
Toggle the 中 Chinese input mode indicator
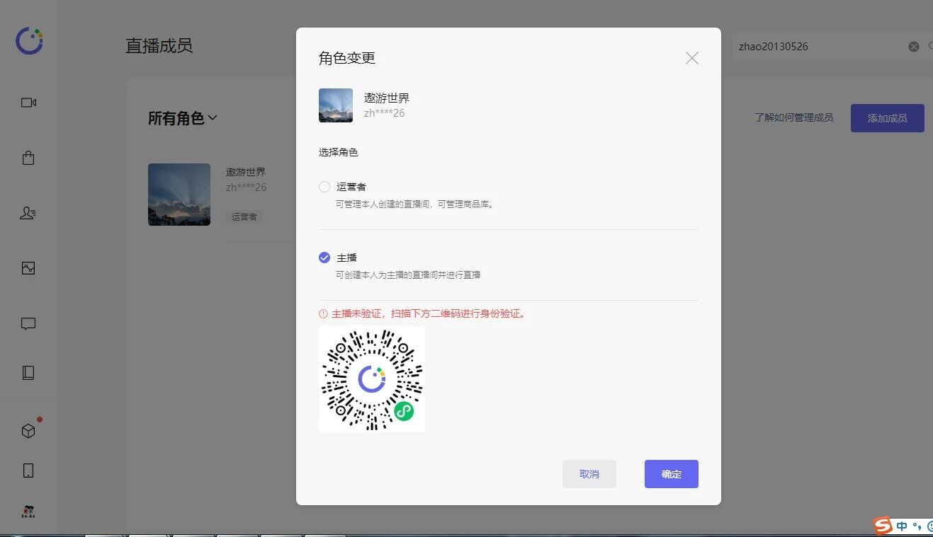coord(902,526)
